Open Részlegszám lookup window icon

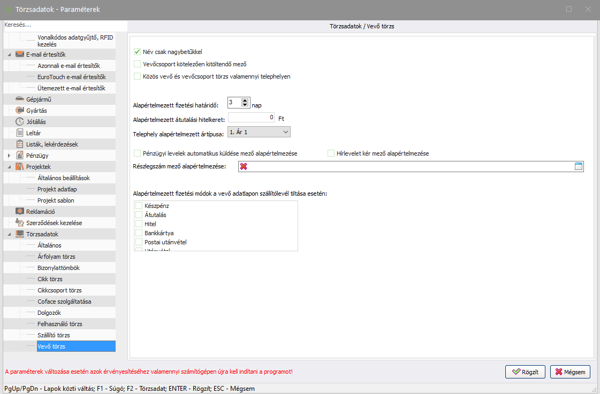point(578,167)
